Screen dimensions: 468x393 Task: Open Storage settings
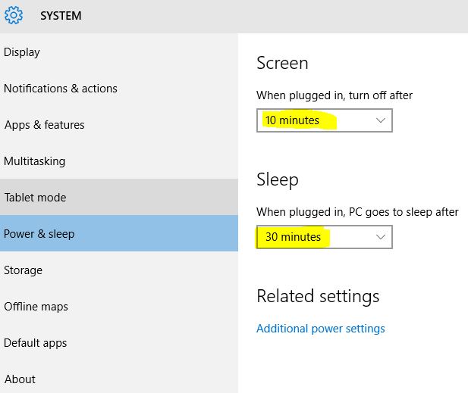pyautogui.click(x=24, y=270)
